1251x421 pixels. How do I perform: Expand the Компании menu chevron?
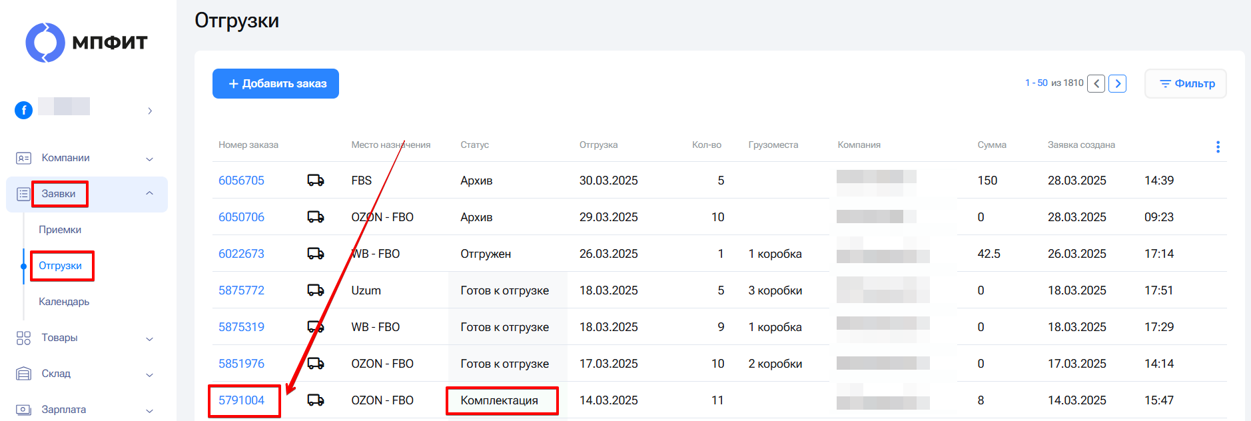[x=150, y=159]
